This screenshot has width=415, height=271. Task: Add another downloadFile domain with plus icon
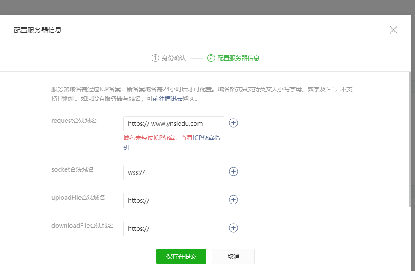[x=233, y=228]
